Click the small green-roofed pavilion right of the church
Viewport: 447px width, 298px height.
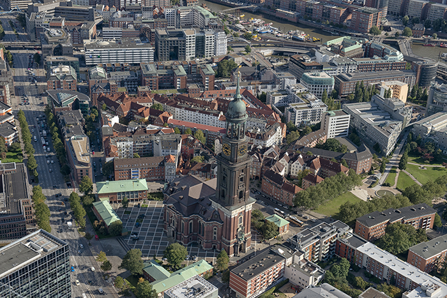pyautogui.click(x=278, y=221)
